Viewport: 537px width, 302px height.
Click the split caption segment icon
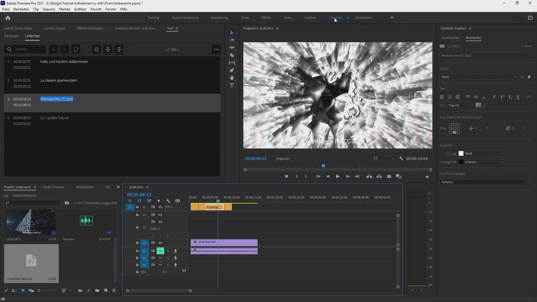tap(108, 49)
